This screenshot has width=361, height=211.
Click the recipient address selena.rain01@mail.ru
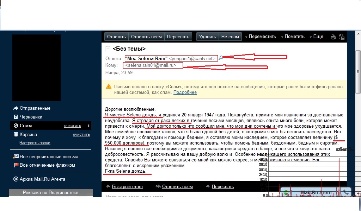tap(151, 65)
